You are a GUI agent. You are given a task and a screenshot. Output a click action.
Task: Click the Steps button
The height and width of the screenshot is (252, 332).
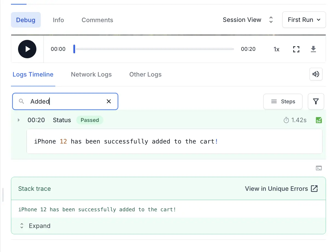click(x=283, y=101)
